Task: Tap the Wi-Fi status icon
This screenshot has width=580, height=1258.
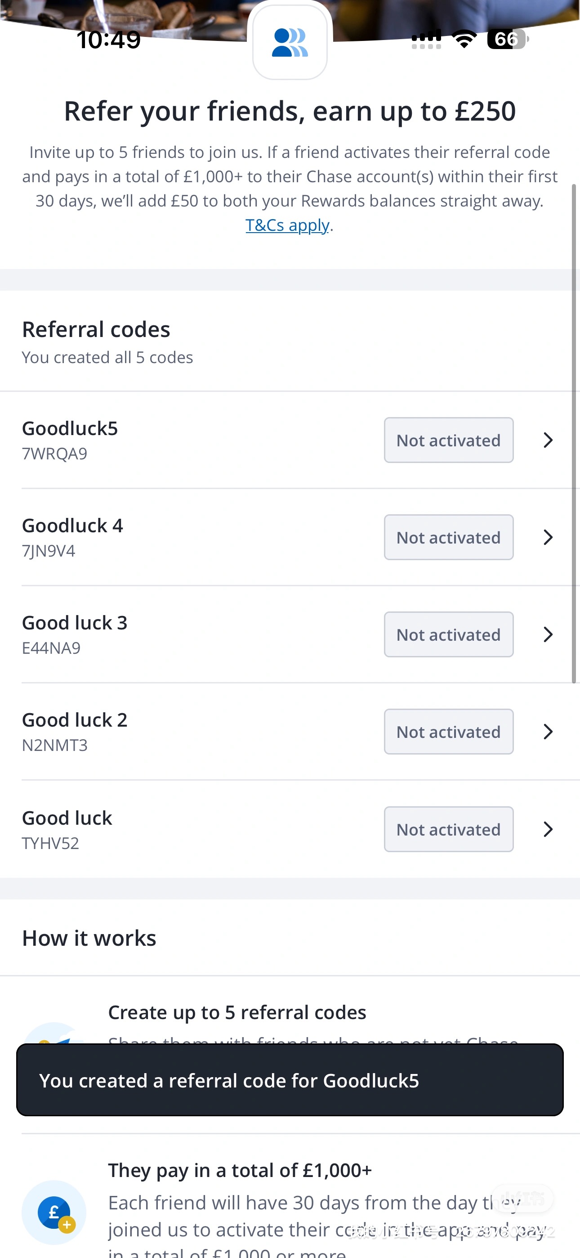Action: 464,39
